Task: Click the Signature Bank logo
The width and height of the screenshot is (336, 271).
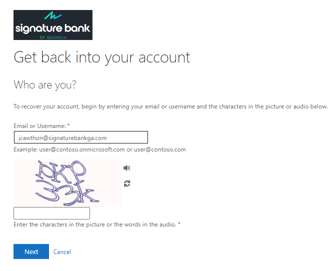Action: coord(53,25)
